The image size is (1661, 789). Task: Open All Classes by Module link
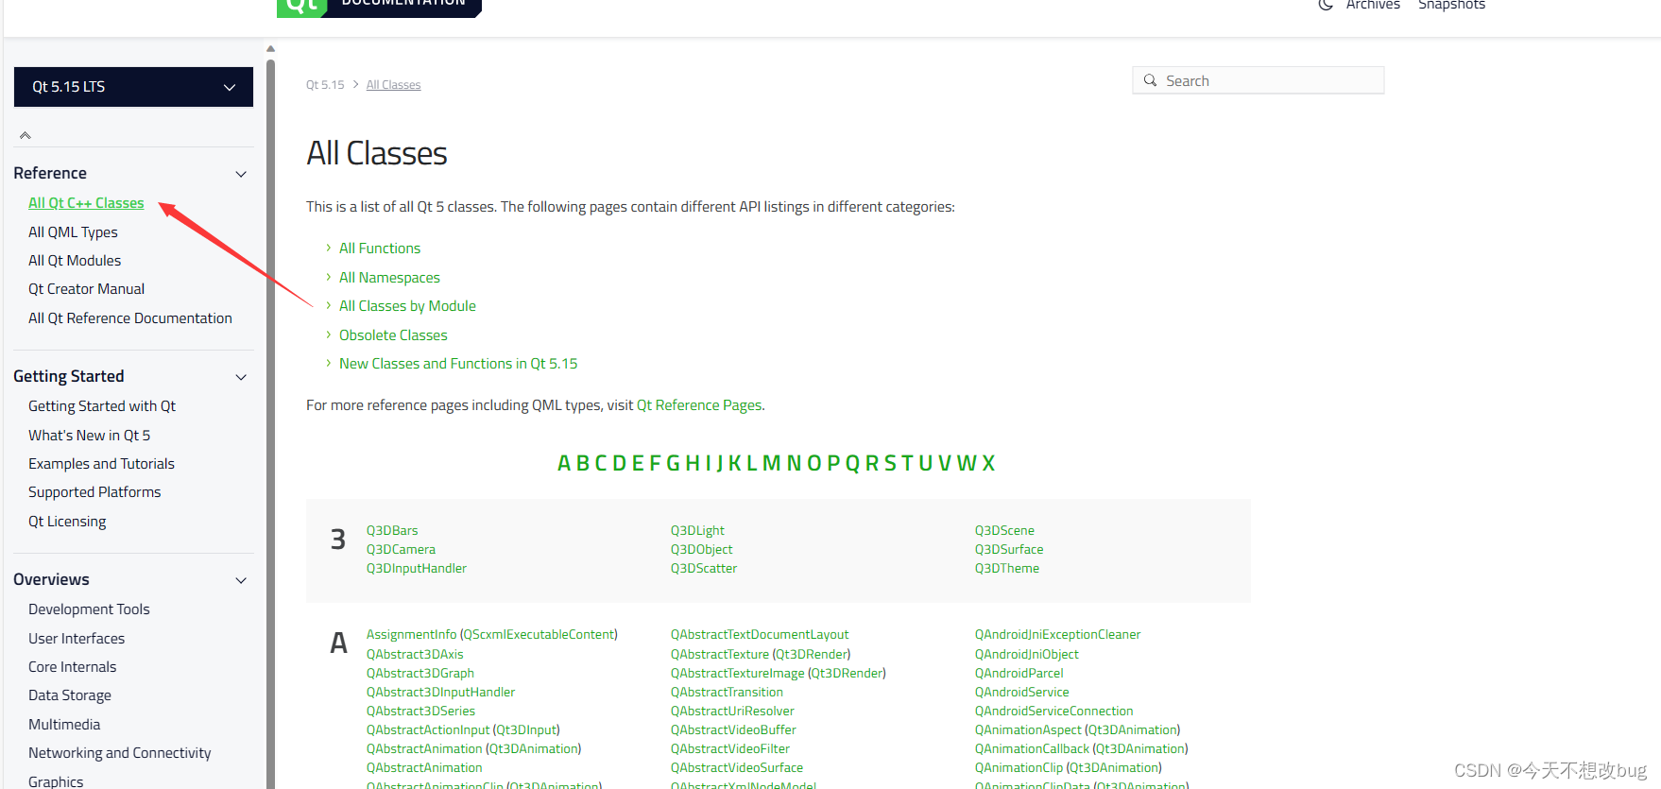click(x=407, y=306)
